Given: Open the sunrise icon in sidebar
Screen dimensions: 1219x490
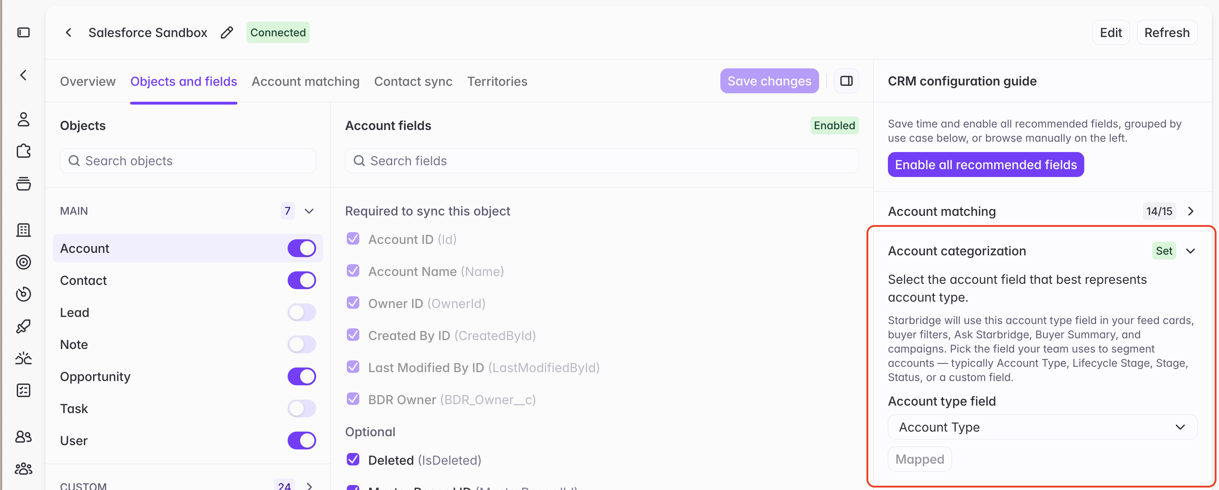Looking at the screenshot, I should [24, 359].
